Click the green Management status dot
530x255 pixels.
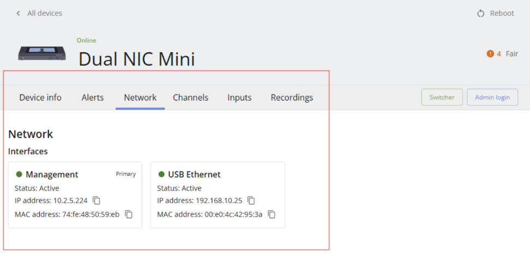(19, 174)
